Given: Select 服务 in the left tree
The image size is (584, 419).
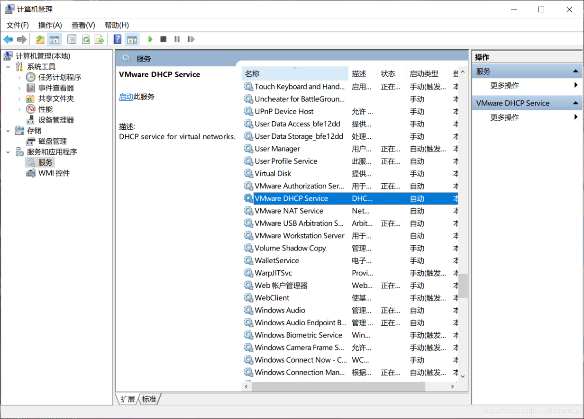Looking at the screenshot, I should pos(46,162).
